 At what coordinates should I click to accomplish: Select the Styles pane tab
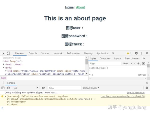coord(93,58)
